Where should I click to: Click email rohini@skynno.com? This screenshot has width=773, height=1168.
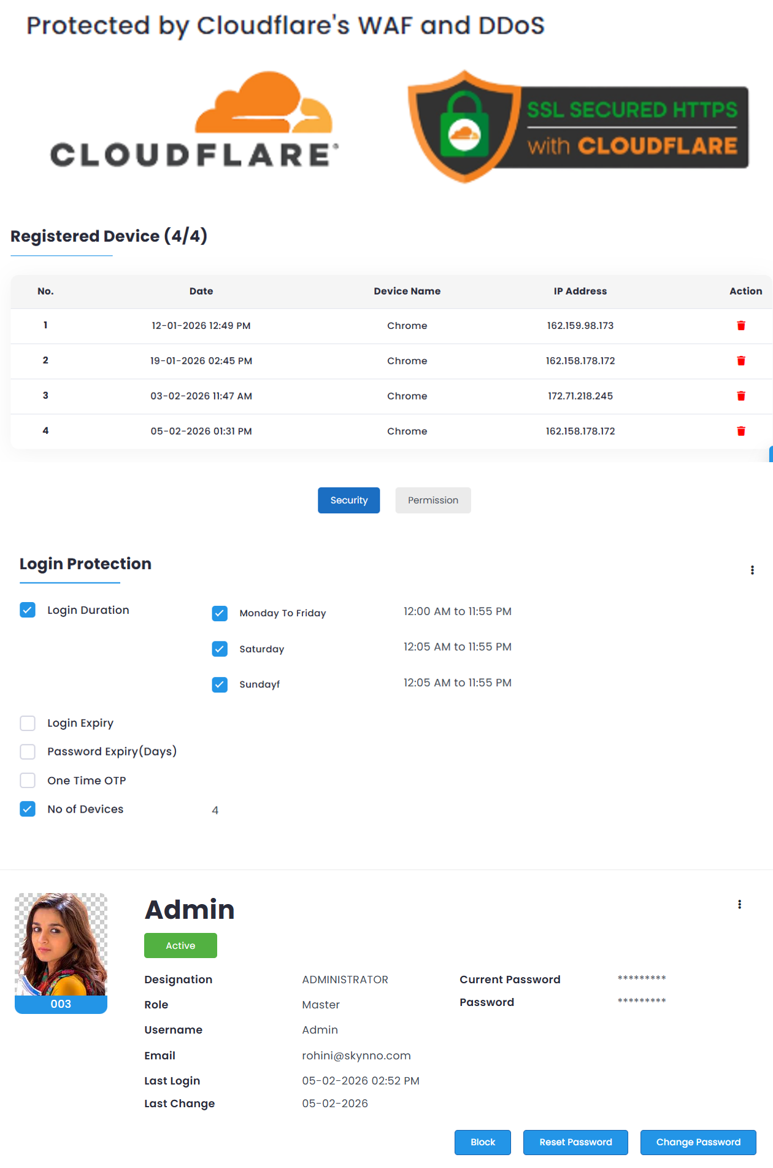click(356, 1056)
